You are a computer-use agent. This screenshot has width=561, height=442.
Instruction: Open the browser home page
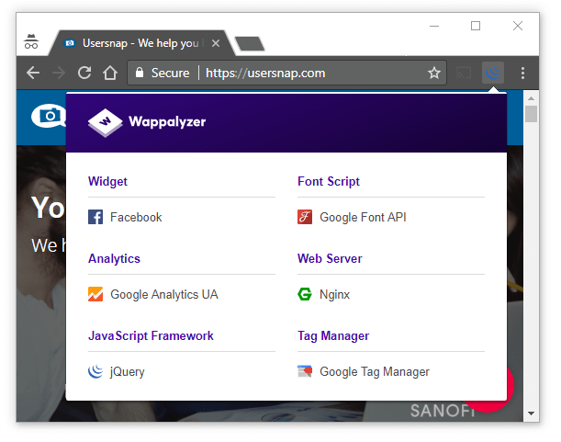[x=110, y=73]
